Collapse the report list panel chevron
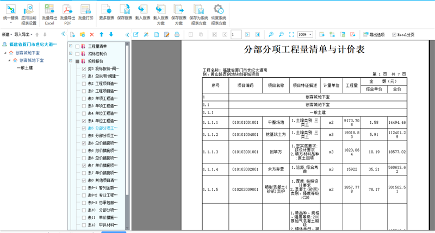435x233 pixels. [x=127, y=35]
